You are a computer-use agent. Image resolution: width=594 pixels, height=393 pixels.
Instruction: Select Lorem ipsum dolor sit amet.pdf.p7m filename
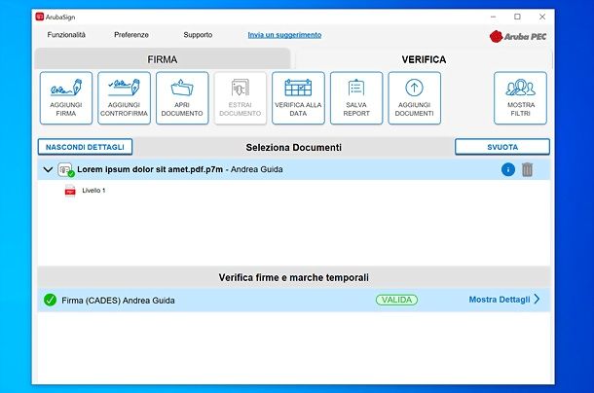[x=150, y=169]
